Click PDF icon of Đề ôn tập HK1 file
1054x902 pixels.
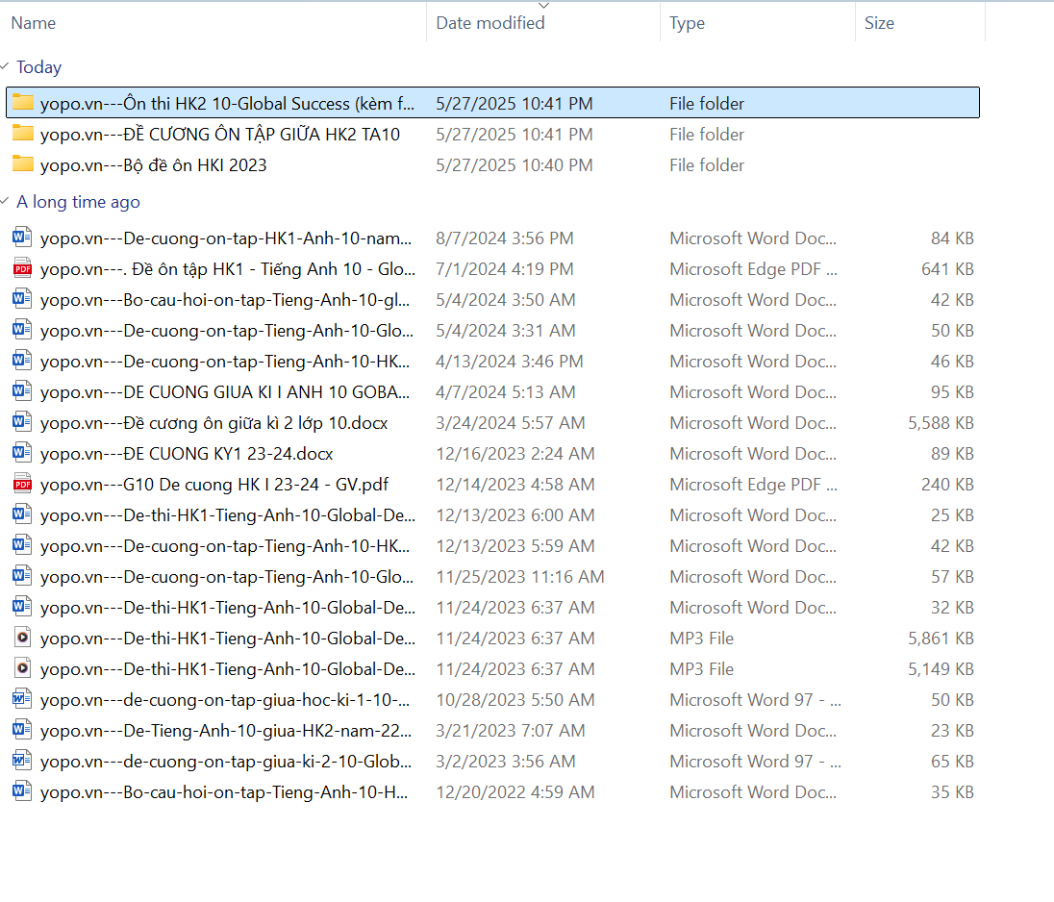[x=23, y=268]
